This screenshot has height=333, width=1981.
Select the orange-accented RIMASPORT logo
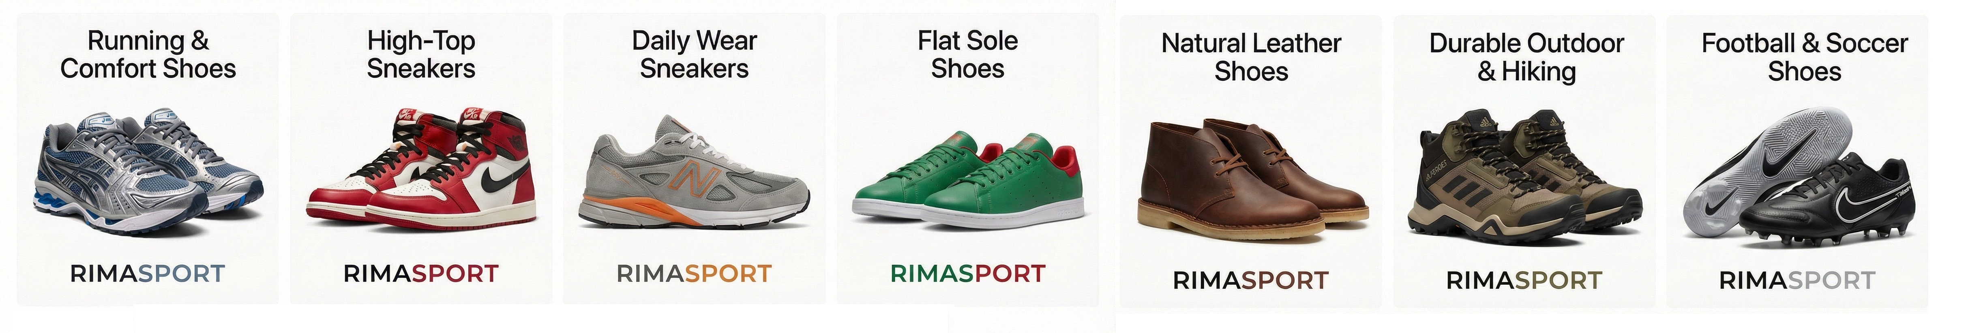pos(694,274)
